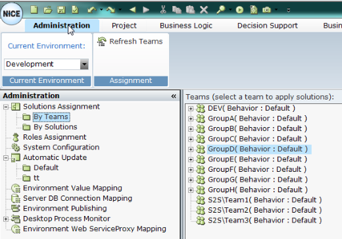Screen dimensions: 342x239
Task: Cut selection with the scissors icon
Action: tap(163, 10)
